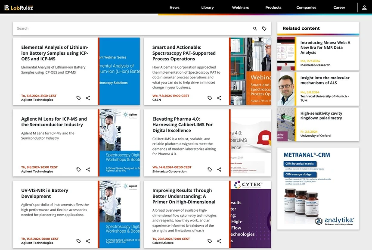Tag icon on Agilent M Lens card
The image size is (372, 250).
point(78,169)
